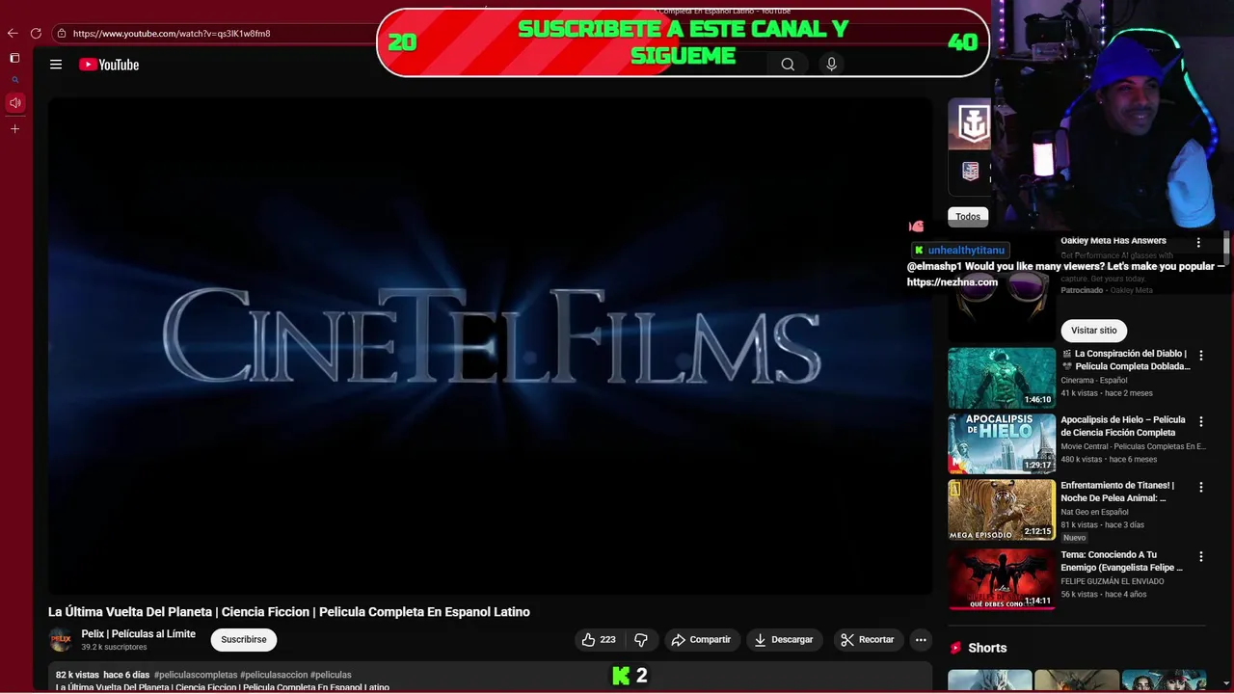Click the voice search microphone button

[831, 65]
